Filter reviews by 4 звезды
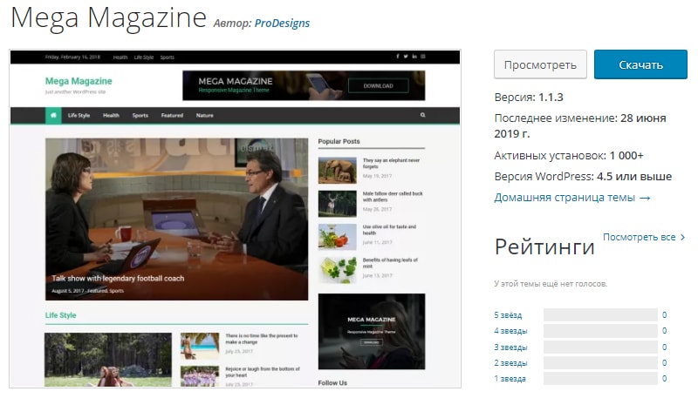Screen dimensions: 698x398 (510, 331)
